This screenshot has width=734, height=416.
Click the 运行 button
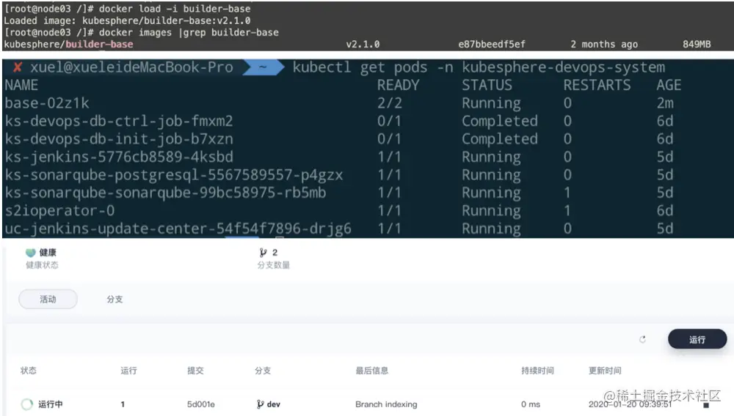pos(697,339)
